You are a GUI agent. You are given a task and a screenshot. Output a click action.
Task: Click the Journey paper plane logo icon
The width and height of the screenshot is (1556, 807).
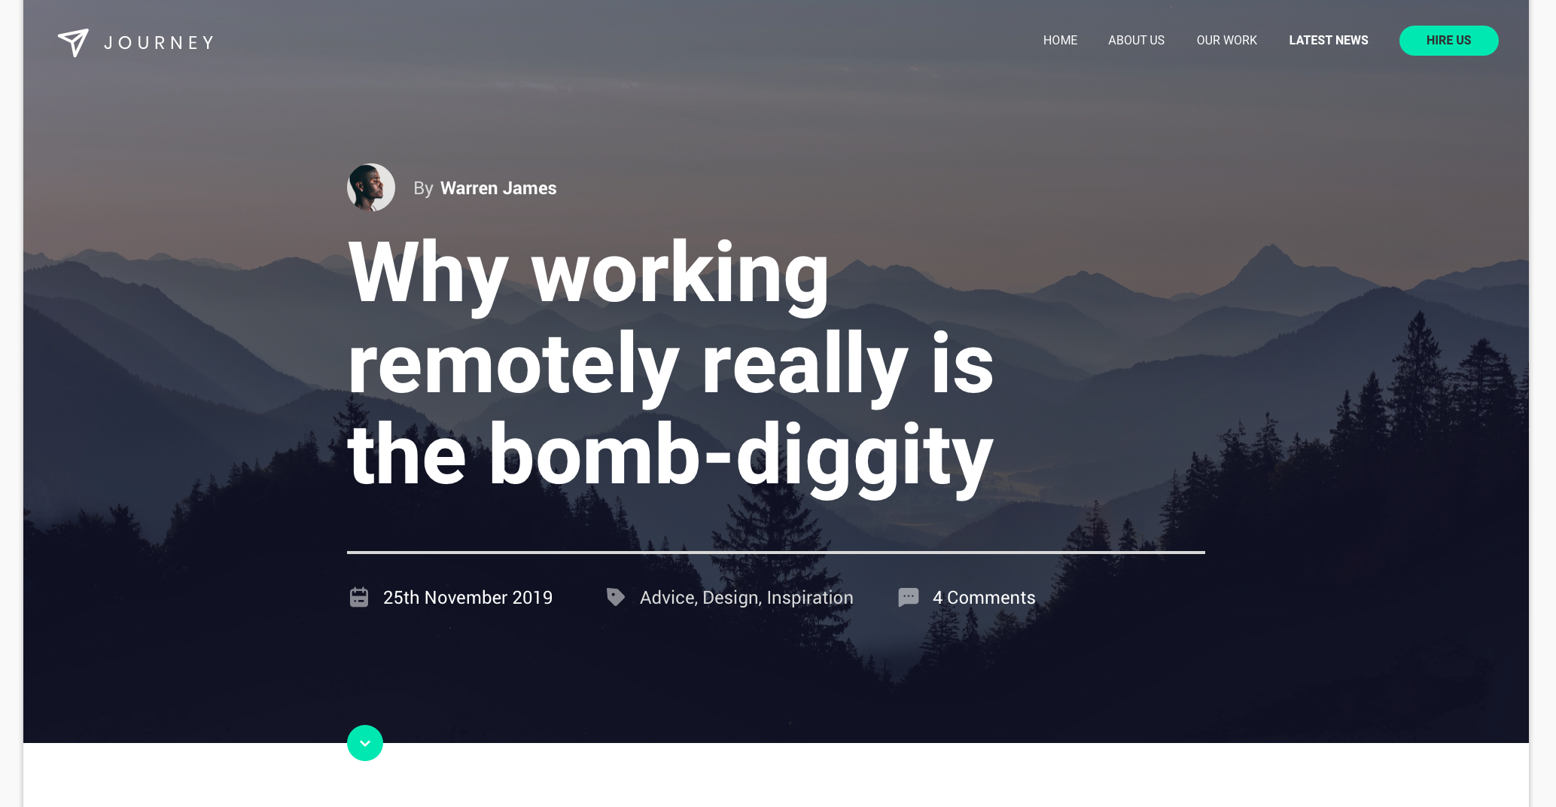(x=73, y=43)
